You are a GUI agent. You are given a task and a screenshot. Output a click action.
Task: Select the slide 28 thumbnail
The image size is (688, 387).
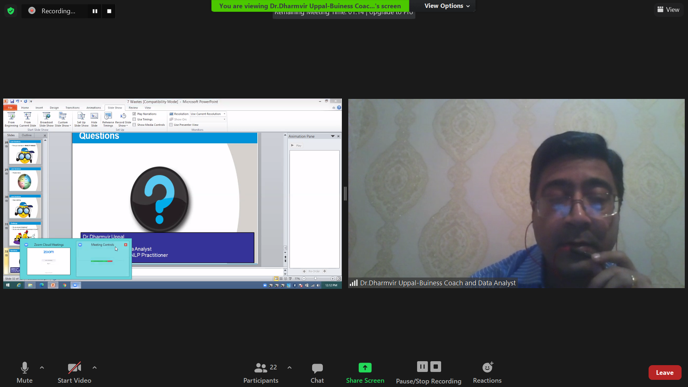25,152
